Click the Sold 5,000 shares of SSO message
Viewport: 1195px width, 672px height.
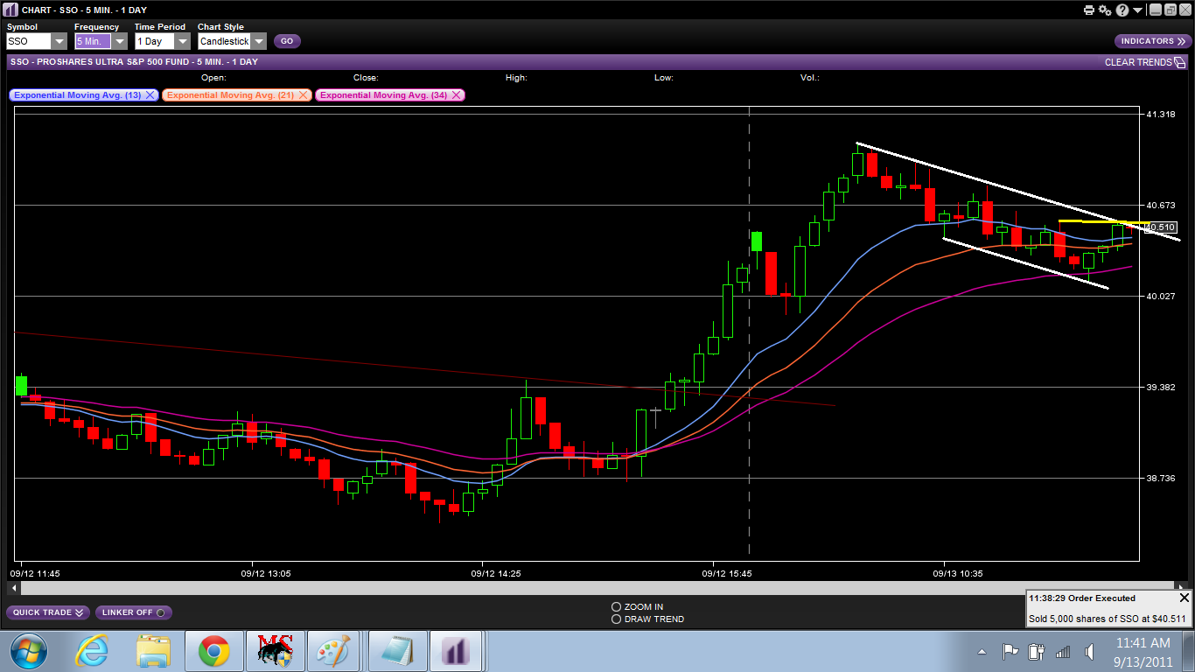[x=1108, y=619]
